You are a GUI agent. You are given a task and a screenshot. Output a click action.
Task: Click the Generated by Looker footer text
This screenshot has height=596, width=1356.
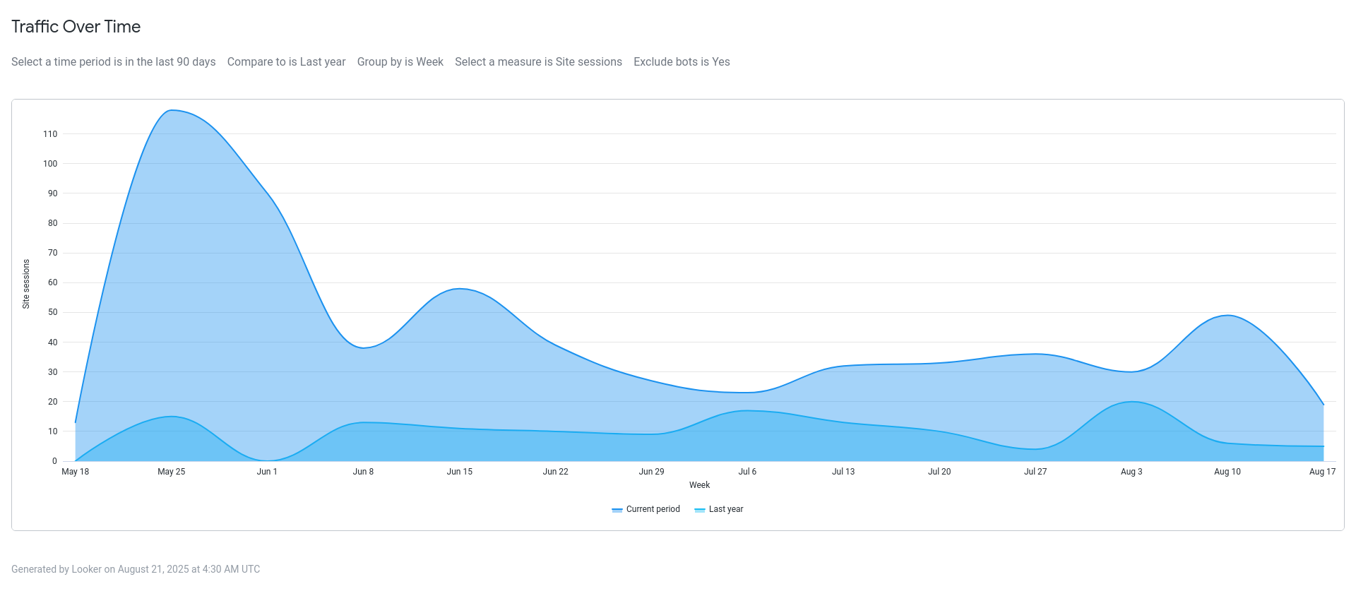tap(136, 569)
